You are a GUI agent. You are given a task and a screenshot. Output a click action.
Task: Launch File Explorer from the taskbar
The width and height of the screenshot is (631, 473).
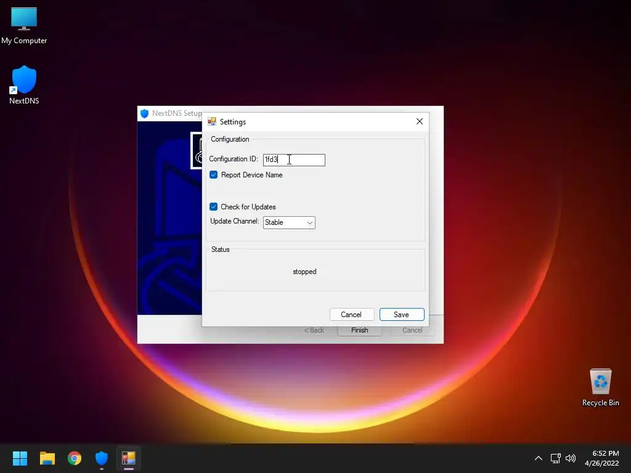[x=47, y=458]
